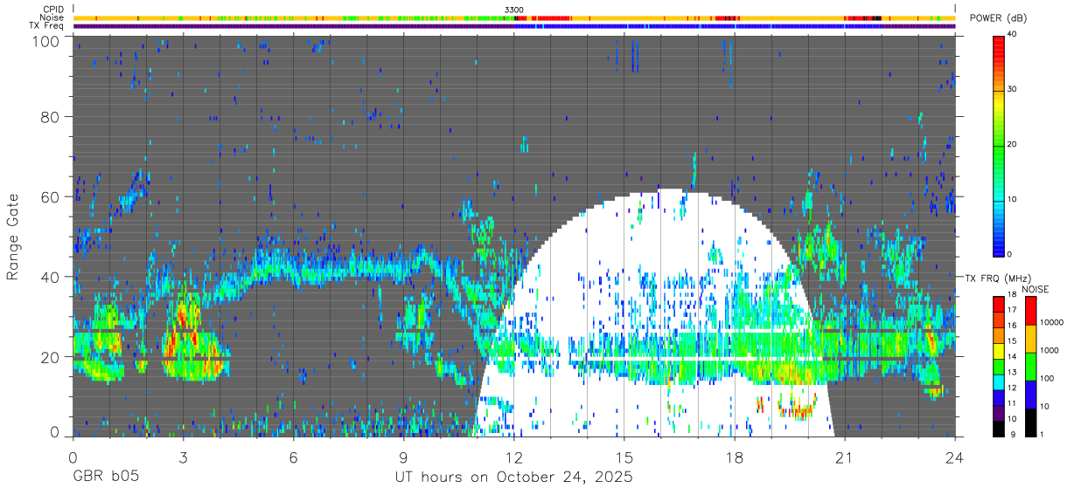
Task: Select the green noise legend swatch
Action: [1030, 366]
